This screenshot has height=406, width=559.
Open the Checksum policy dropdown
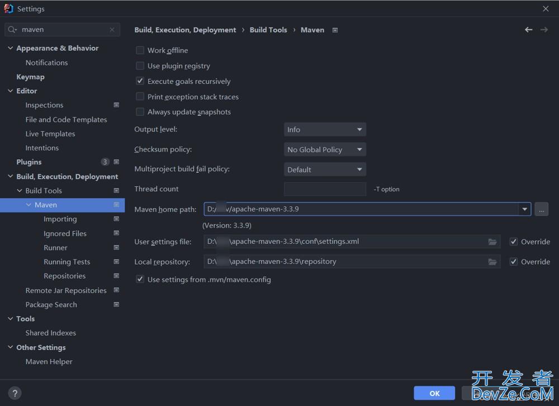[325, 149]
